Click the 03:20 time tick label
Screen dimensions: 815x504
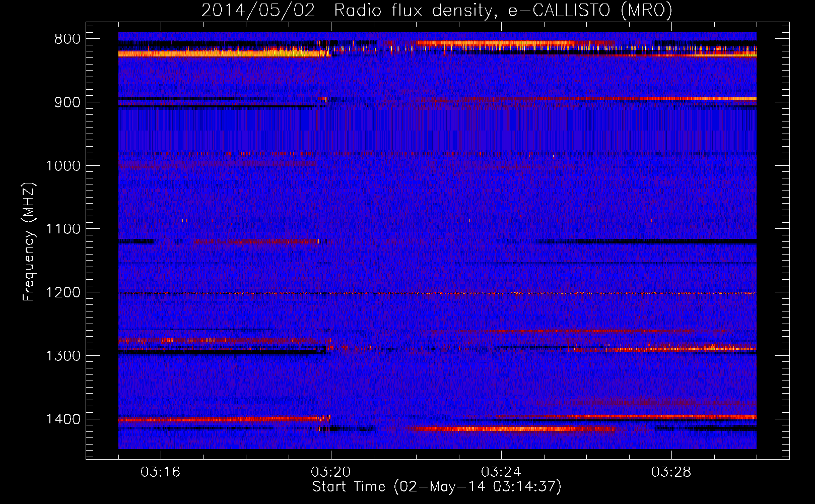[331, 472]
